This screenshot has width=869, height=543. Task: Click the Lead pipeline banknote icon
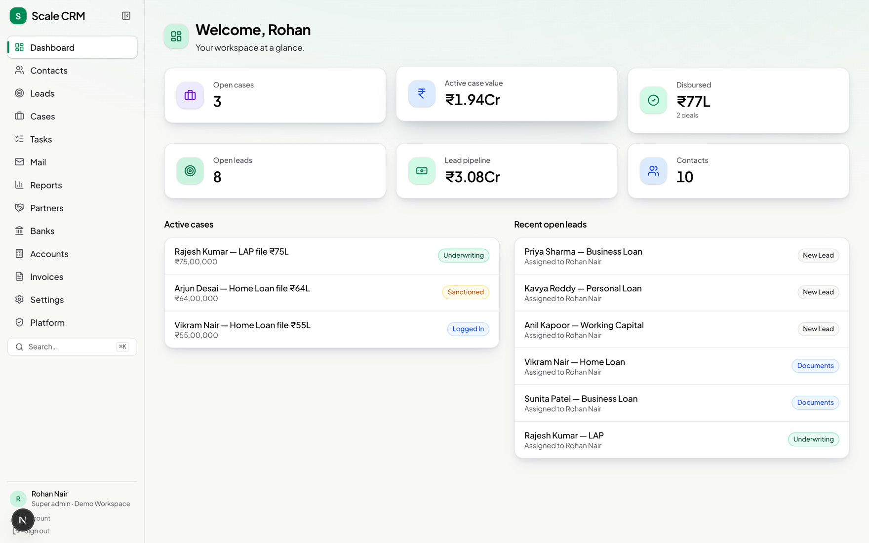click(422, 171)
